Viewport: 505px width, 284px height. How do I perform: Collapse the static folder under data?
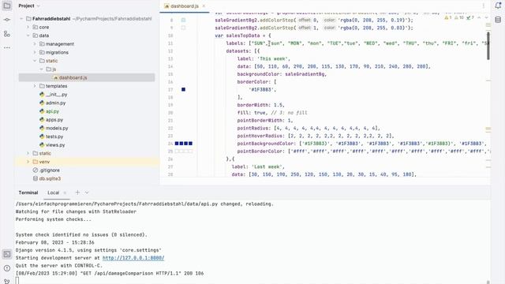35,61
